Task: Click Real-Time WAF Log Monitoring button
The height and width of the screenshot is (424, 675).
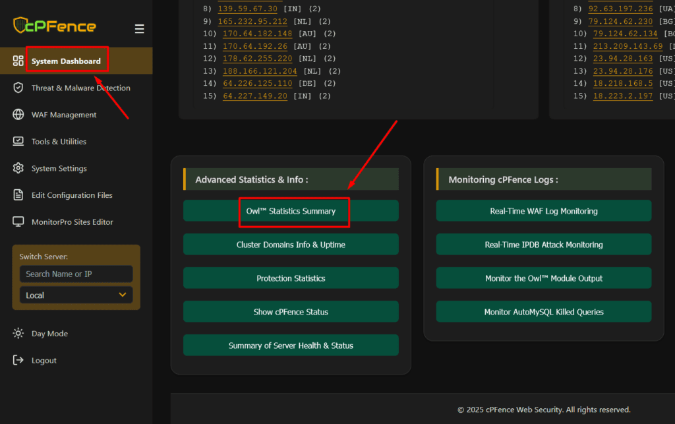Action: click(x=543, y=211)
